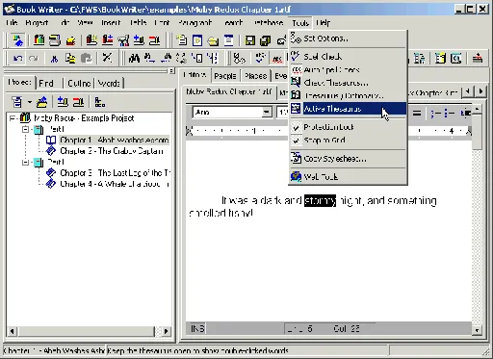Click the colorful books project icon in toolbar

(39, 40)
